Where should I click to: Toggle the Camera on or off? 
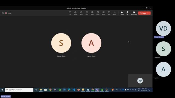point(122,13)
